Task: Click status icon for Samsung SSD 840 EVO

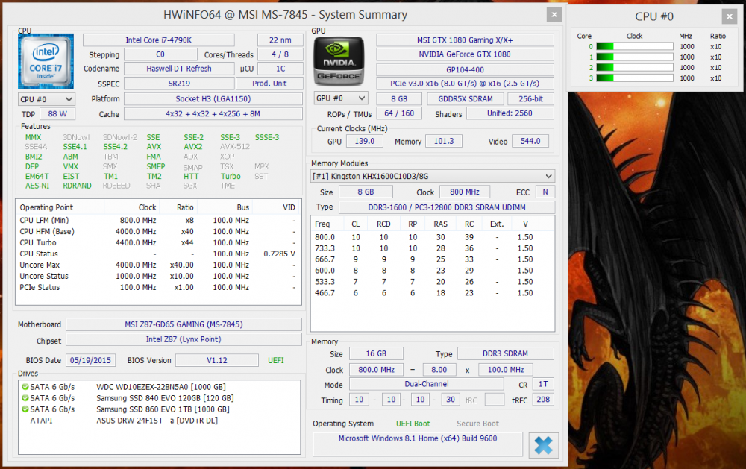Action: click(25, 398)
